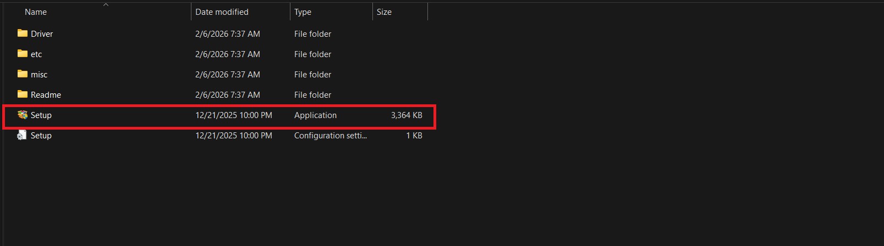
Task: Click the misc folder icon
Action: [x=23, y=74]
